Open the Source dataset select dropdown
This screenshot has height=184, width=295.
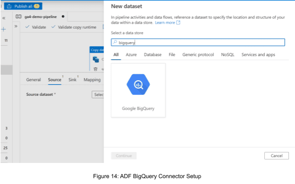[98, 95]
